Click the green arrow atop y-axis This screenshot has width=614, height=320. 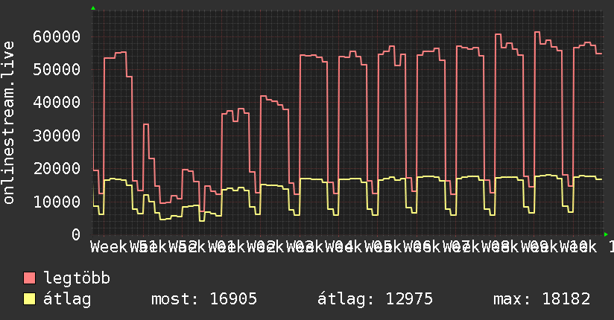pos(93,8)
